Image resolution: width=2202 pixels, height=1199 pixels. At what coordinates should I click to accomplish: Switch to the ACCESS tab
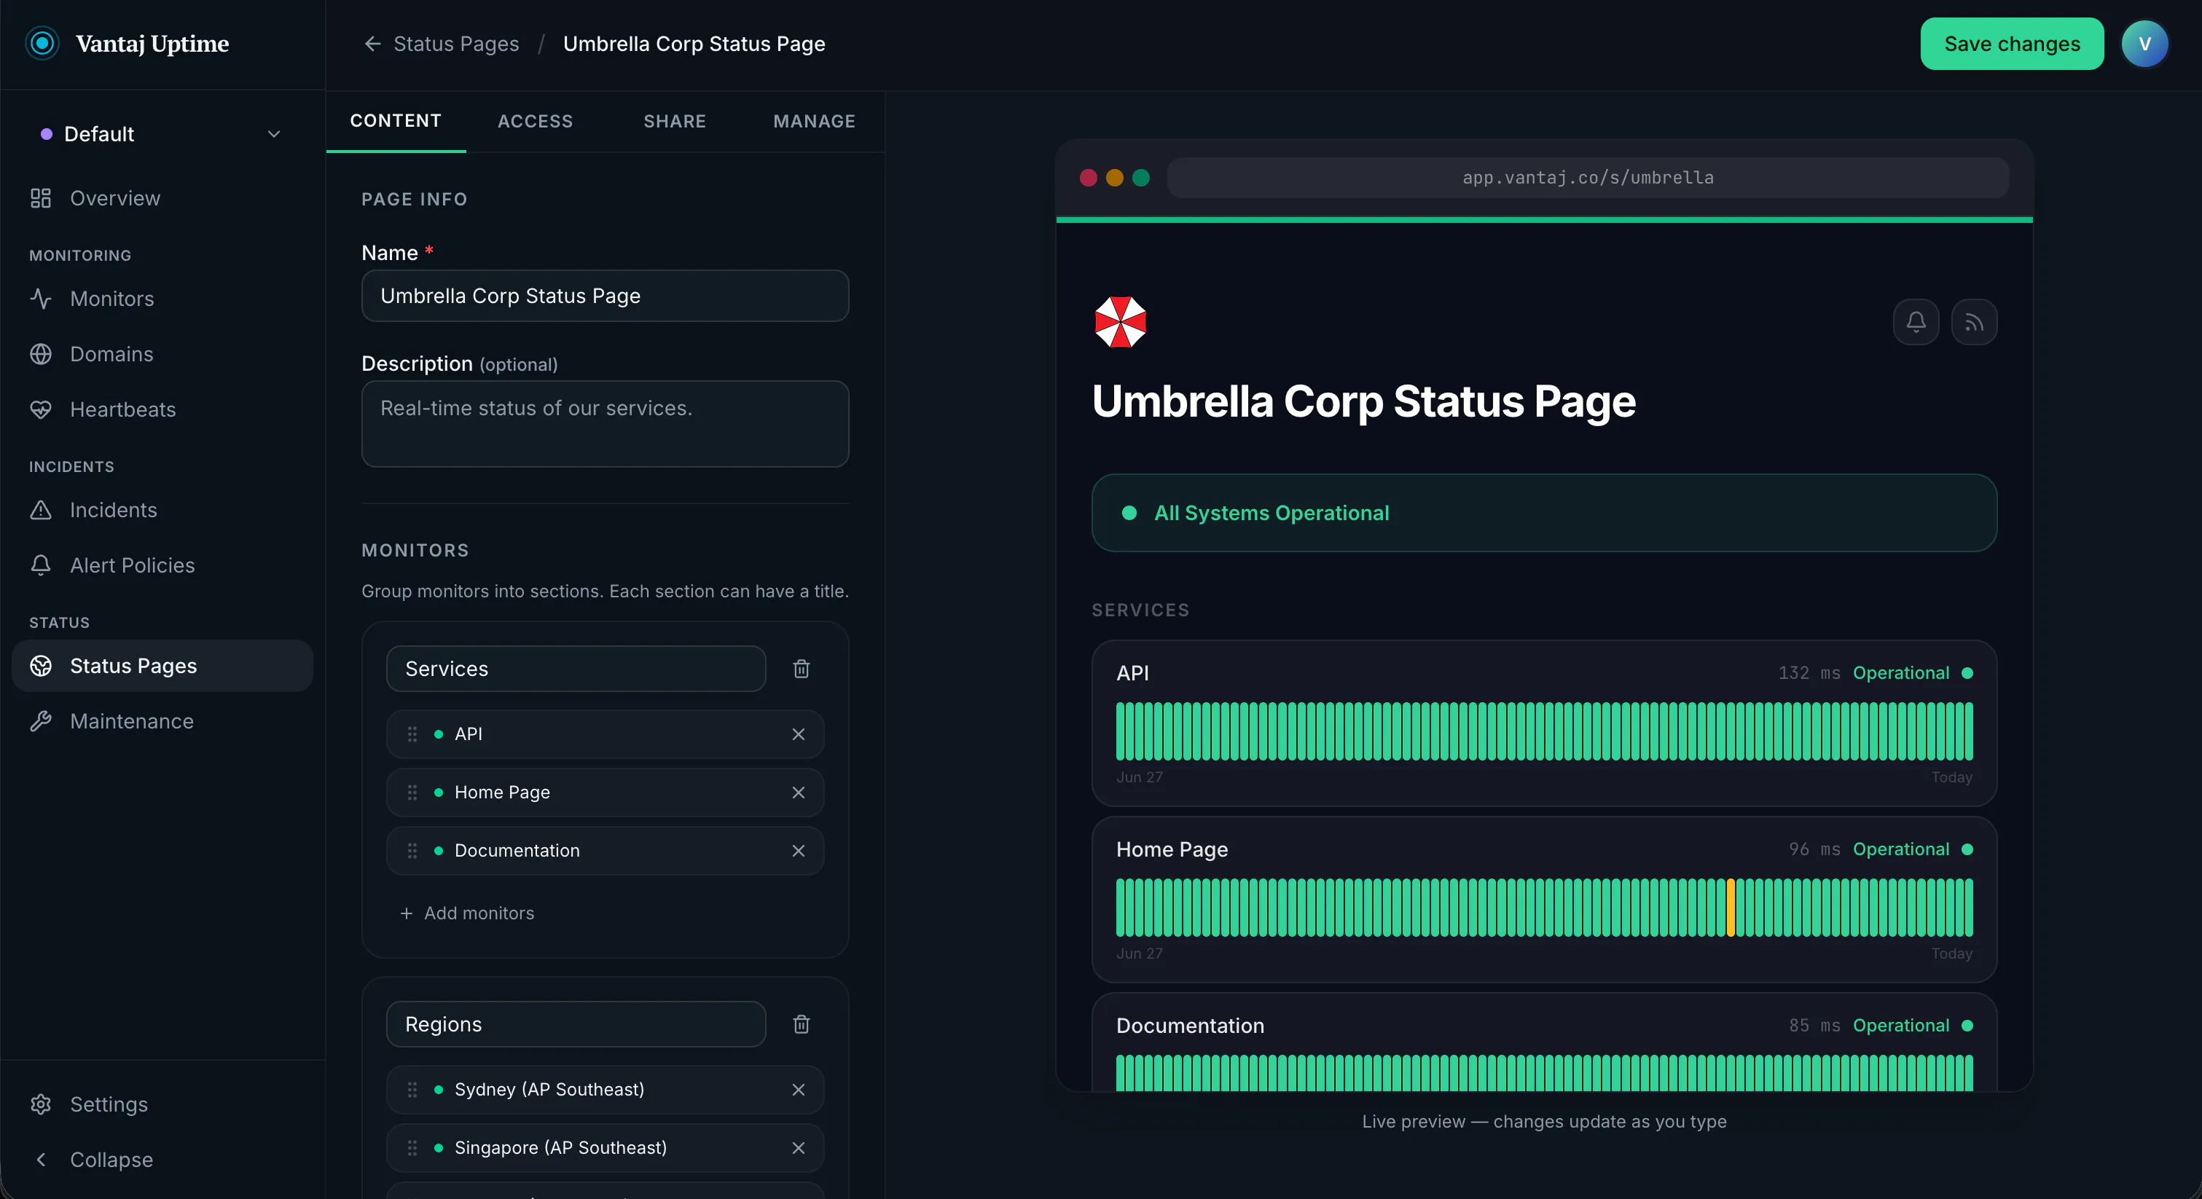[535, 120]
